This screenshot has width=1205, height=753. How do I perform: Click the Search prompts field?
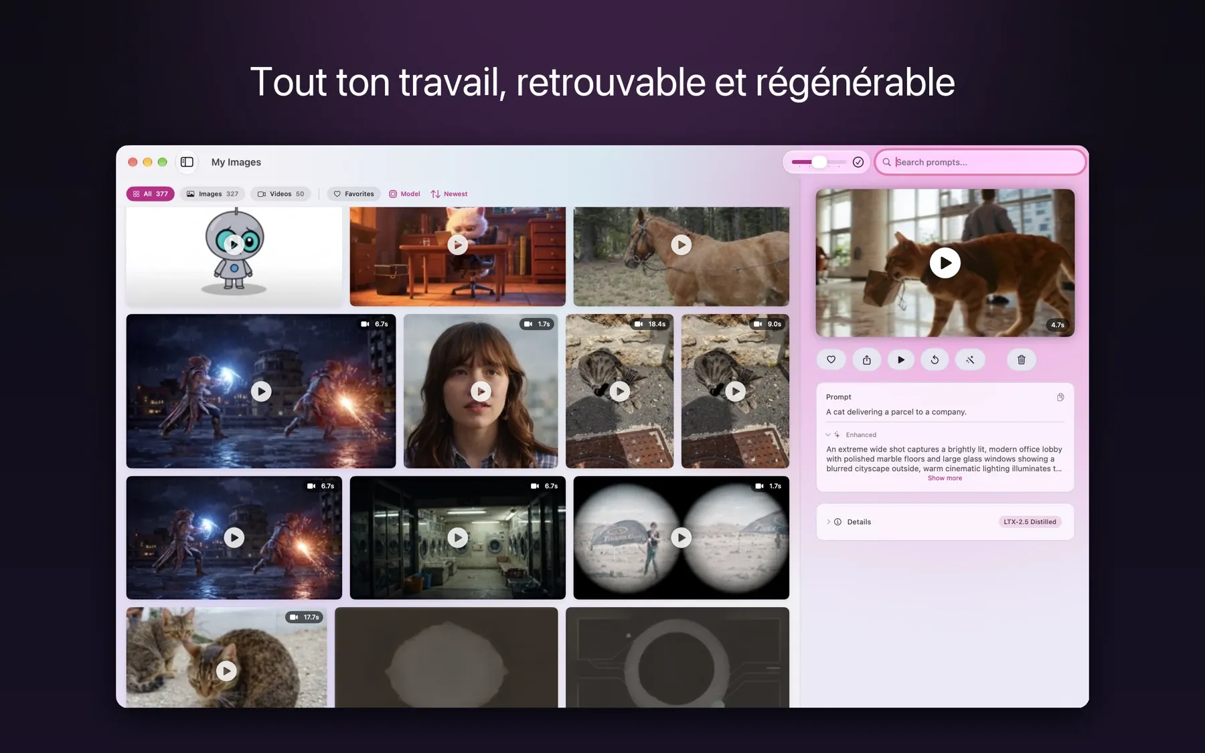[980, 162]
